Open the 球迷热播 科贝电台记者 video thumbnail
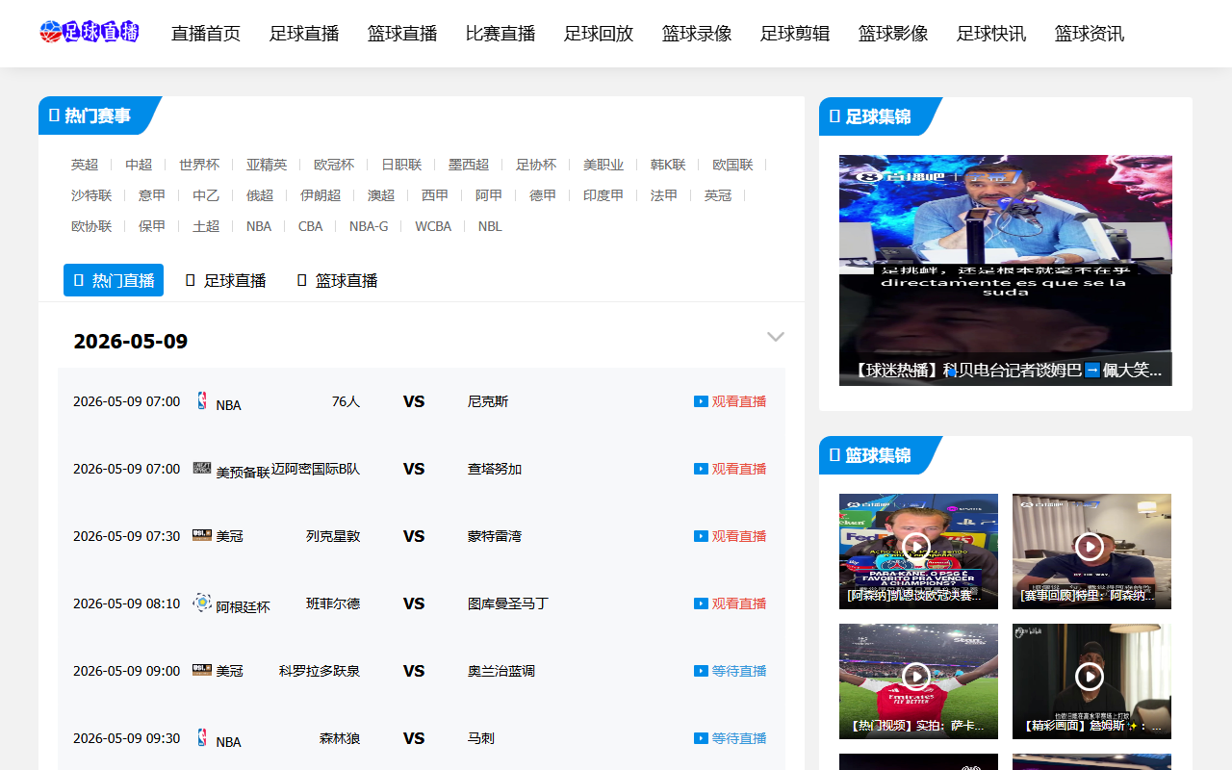 pyautogui.click(x=1006, y=270)
